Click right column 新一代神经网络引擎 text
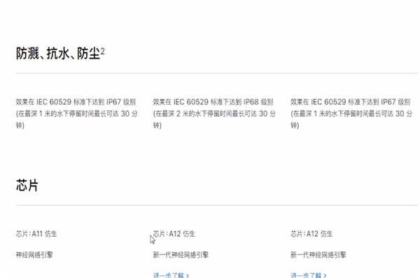The height and width of the screenshot is (278, 420). 318,255
